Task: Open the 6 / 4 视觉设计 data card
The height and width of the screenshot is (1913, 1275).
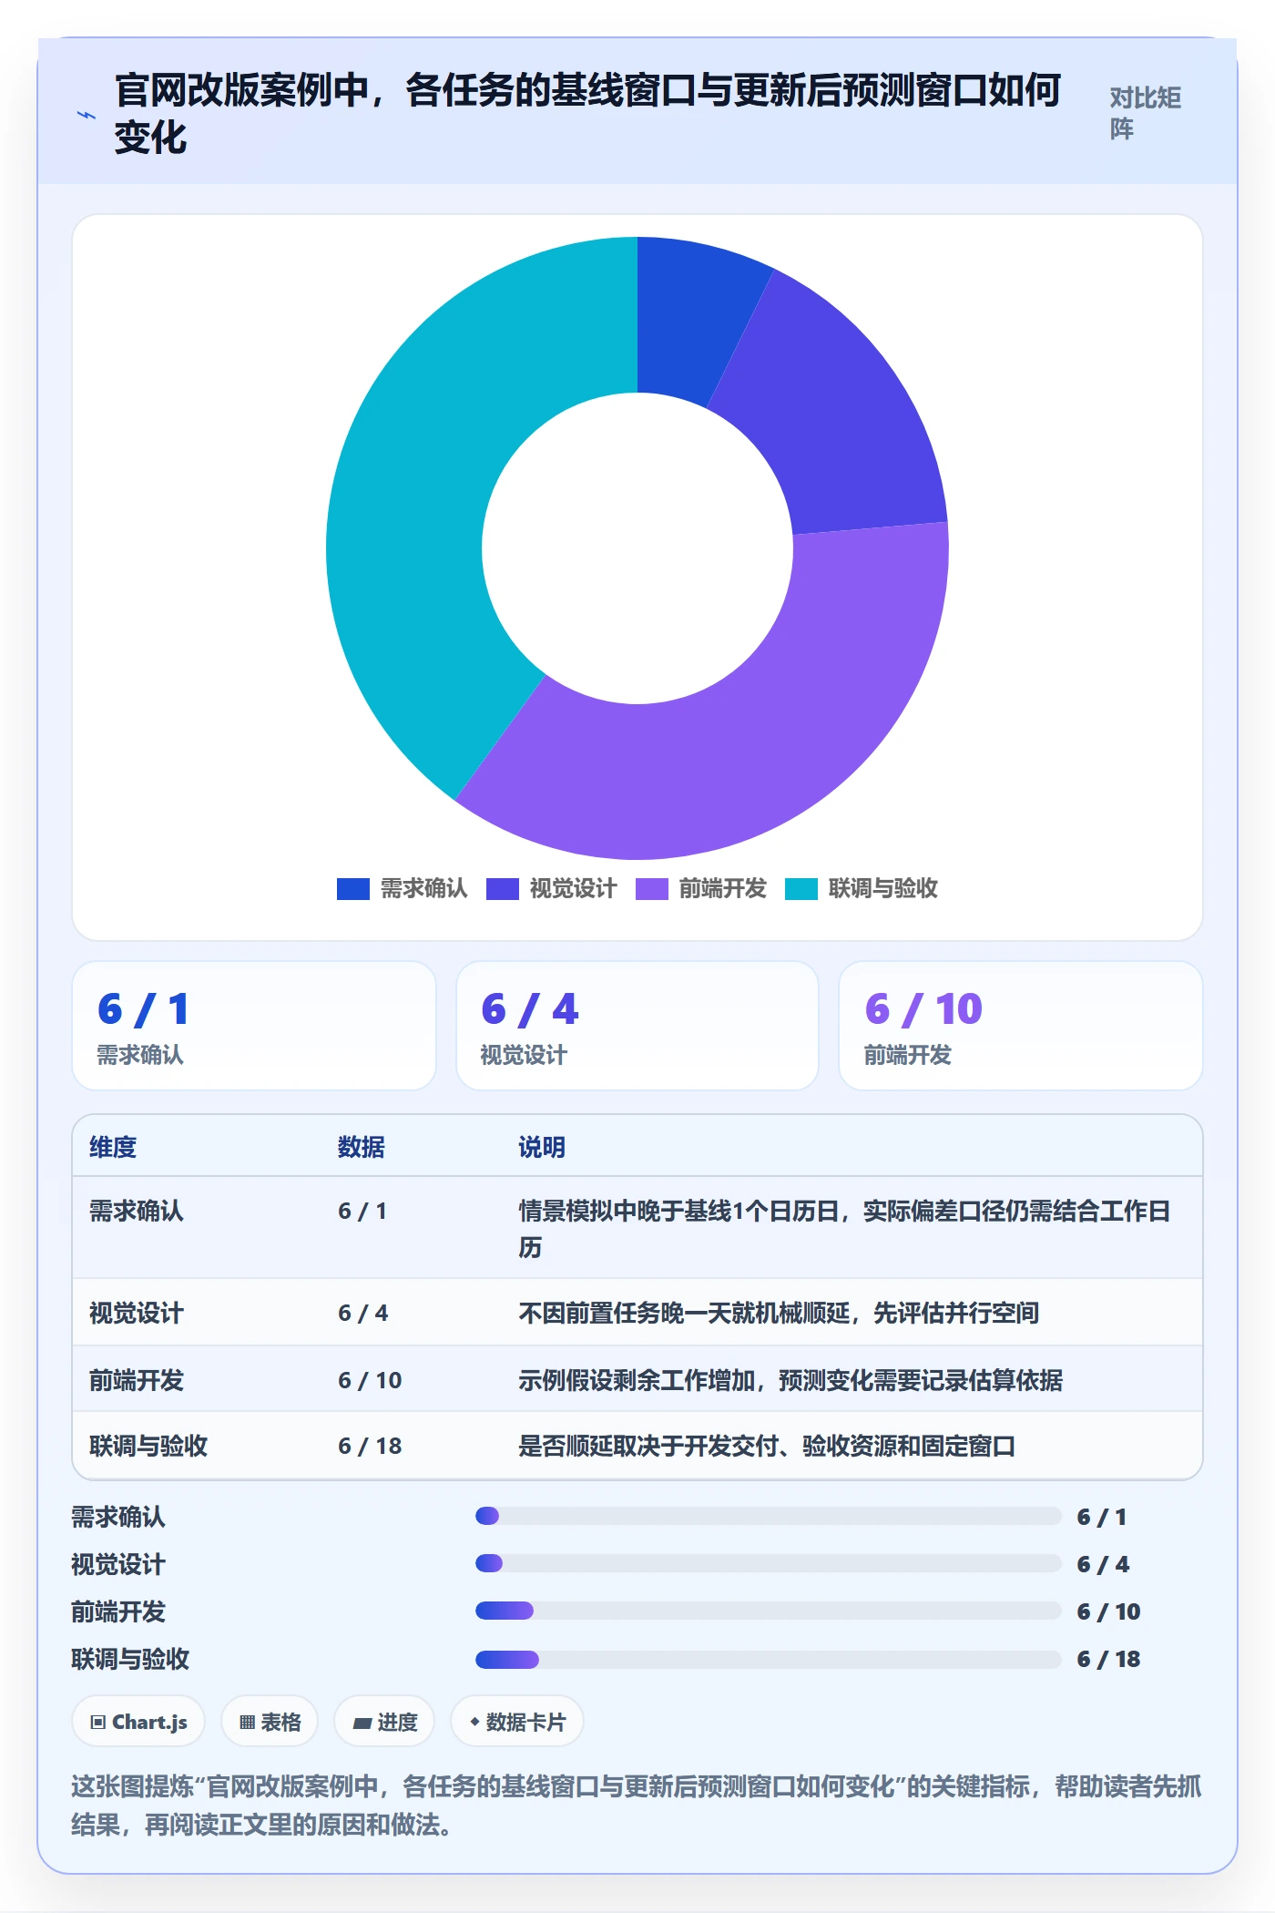Action: pos(637,1026)
